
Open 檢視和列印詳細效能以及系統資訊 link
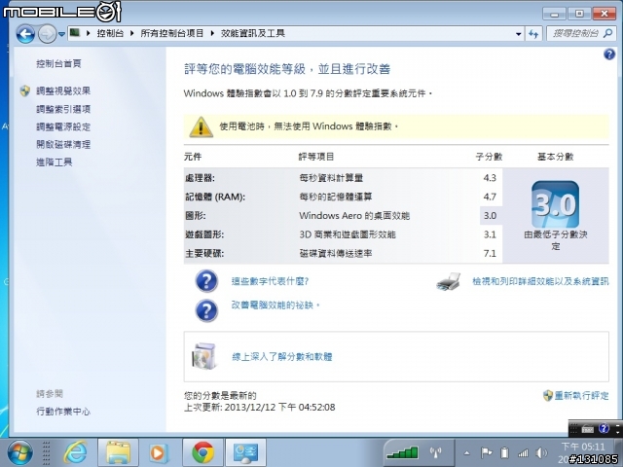pos(540,281)
